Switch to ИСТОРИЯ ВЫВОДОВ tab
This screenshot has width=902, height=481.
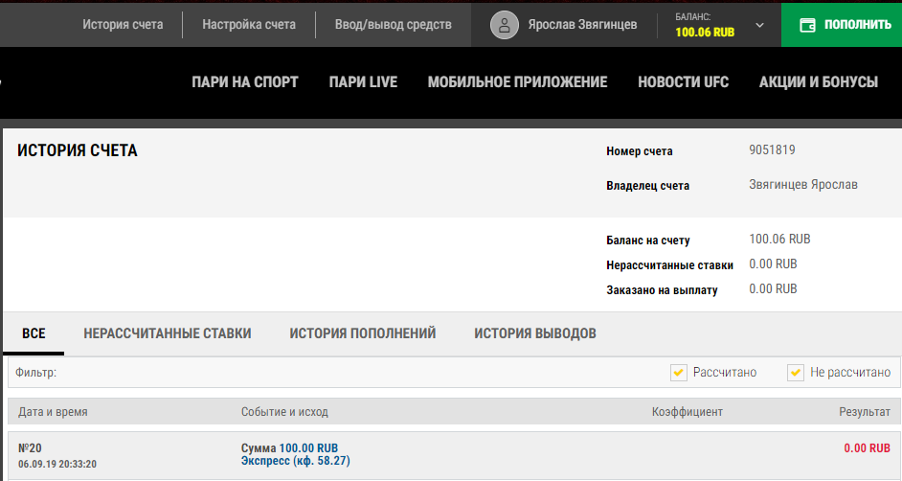pos(535,333)
